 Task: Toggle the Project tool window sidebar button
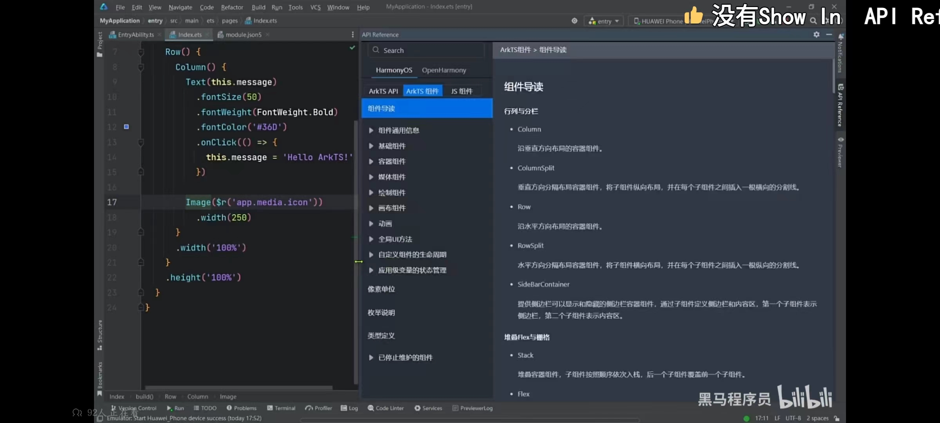coord(99,44)
